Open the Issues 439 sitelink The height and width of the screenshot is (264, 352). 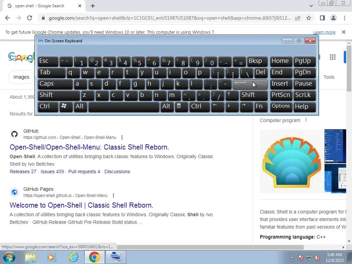pyautogui.click(x=52, y=172)
